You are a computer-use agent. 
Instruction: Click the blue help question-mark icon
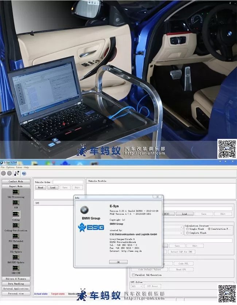[x=24, y=173]
